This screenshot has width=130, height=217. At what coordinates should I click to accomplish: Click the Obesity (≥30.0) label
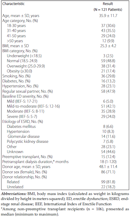[20, 71]
